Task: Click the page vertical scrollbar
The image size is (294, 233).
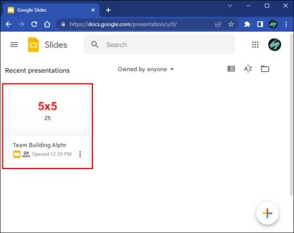Action: [x=292, y=114]
